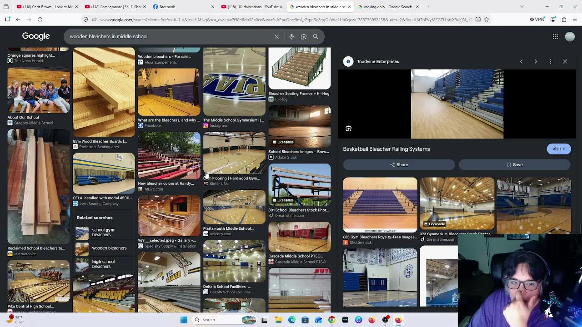Viewport: 582px width, 327px height.
Task: Expand the list-all-tabs dropdown arrow
Action: [522, 7]
